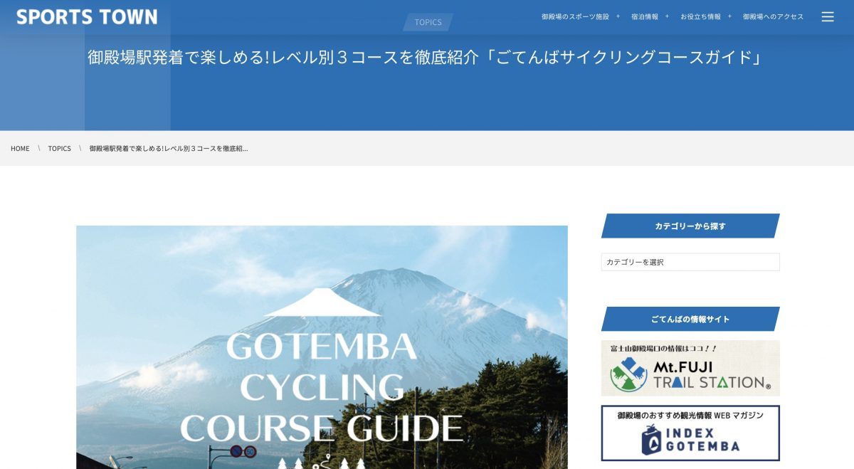Image resolution: width=854 pixels, height=469 pixels.
Task: Click TOPICS breadcrumb link
Action: tap(60, 149)
